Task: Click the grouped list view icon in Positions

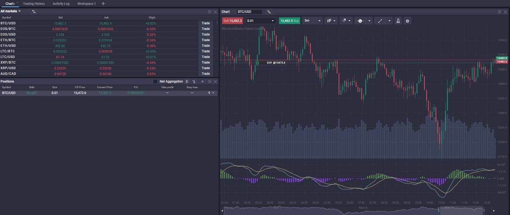Action: click(x=194, y=82)
